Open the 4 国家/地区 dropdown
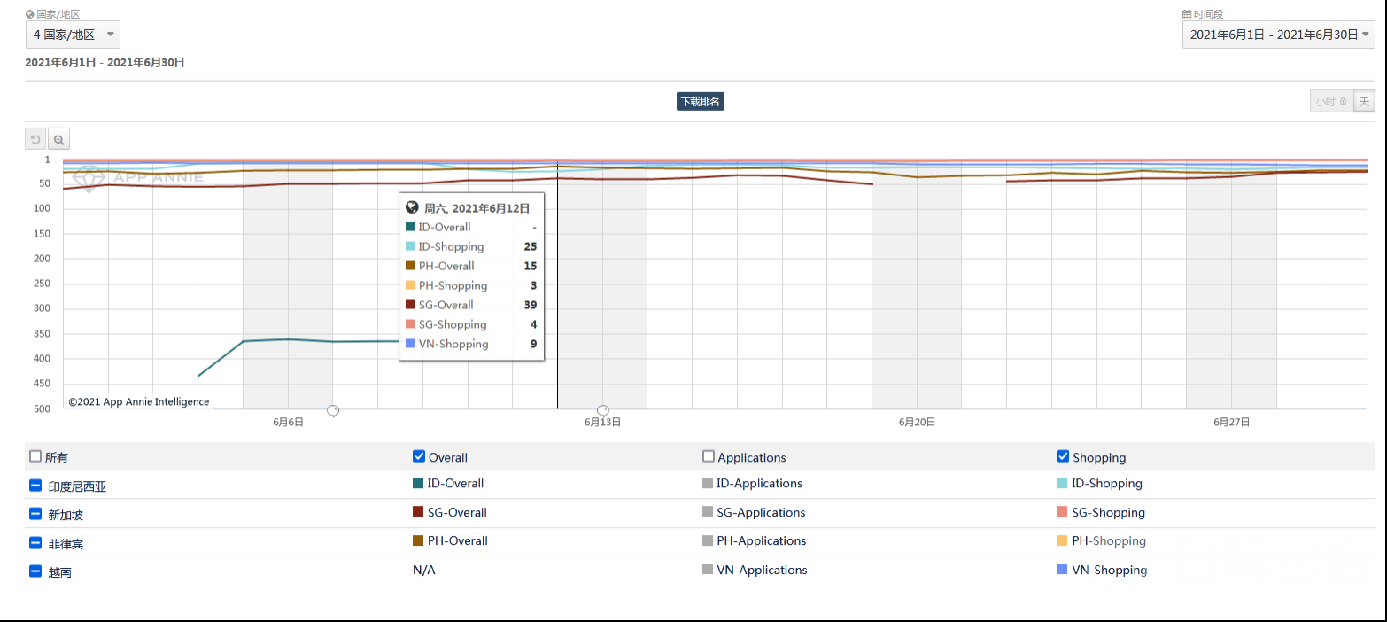The image size is (1387, 622). click(73, 35)
